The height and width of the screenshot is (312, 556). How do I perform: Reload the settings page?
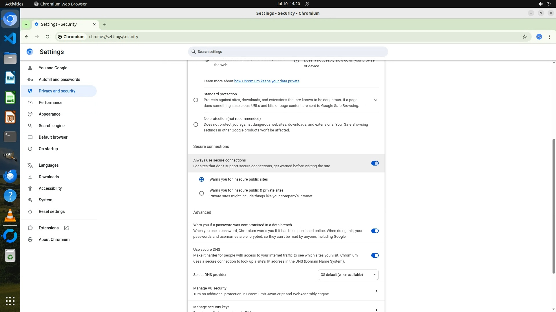(x=47, y=37)
